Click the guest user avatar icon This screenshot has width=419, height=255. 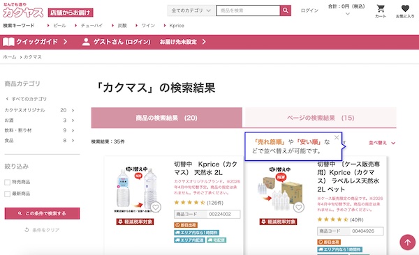pos(86,42)
